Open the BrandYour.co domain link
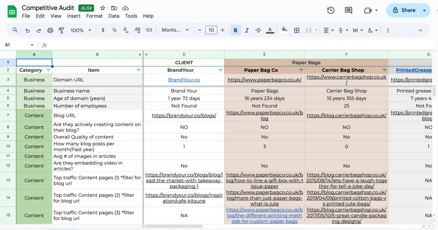Screen dimensions: 438x230 [184, 80]
